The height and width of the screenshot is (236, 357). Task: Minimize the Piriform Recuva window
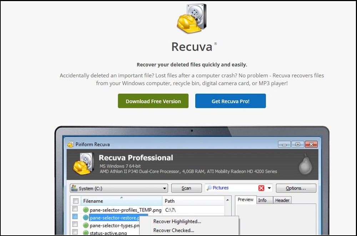click(284, 144)
